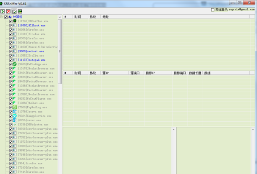This screenshot has width=257, height=174.
Task: Click icon beside [964]firefox.exe
Action: (x=15, y=163)
